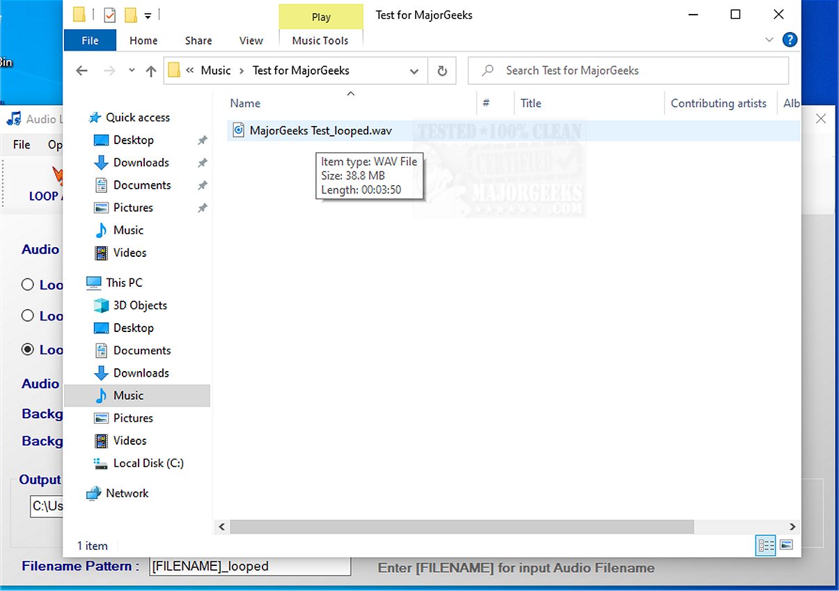Viewport: 839px width, 591px height.
Task: Open Desktop under This PC
Action: click(x=134, y=328)
